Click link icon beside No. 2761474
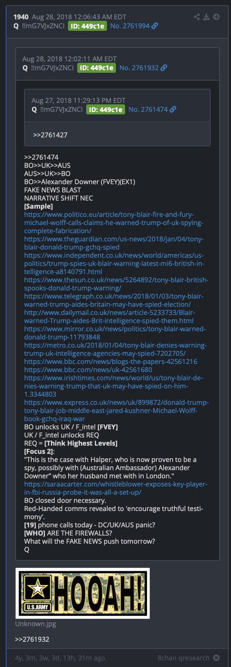This screenshot has width=231, height=667. (173, 109)
